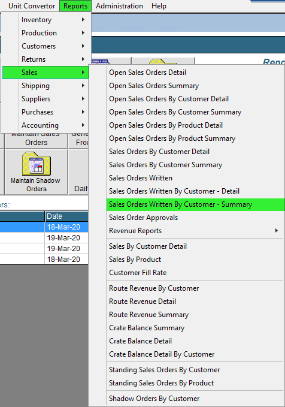This screenshot has width=285, height=407.
Task: Click arrow next to Returns
Action: 83,59
